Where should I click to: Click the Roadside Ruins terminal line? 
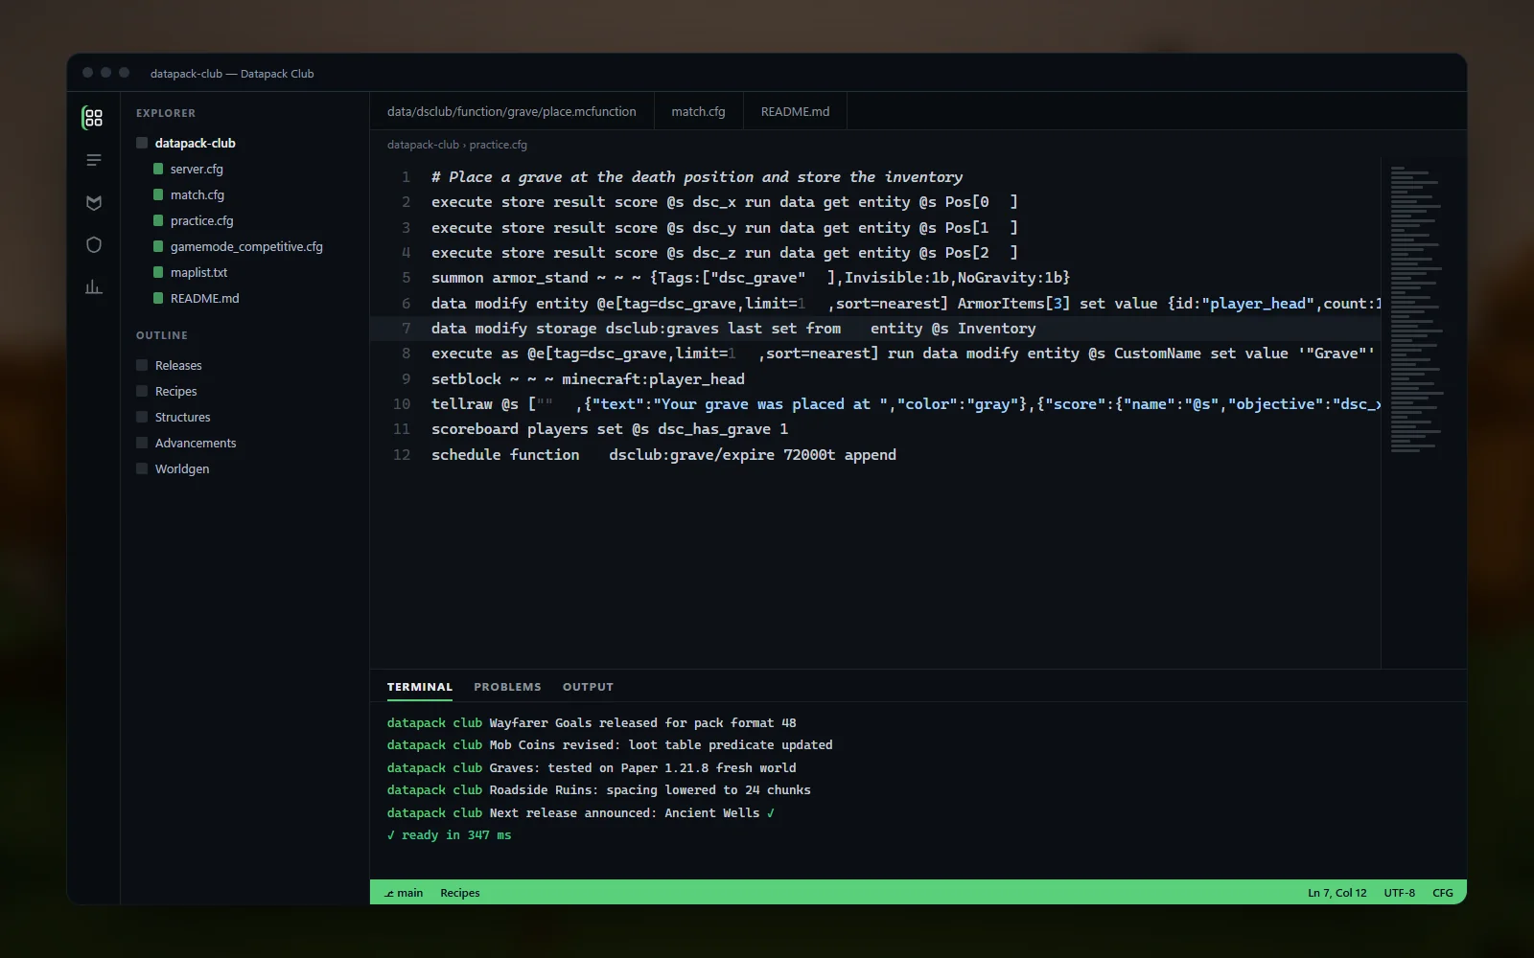(599, 790)
